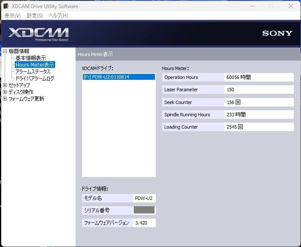
Task: Click the Operation Hours value 60056 時間
Action: pyautogui.click(x=259, y=77)
